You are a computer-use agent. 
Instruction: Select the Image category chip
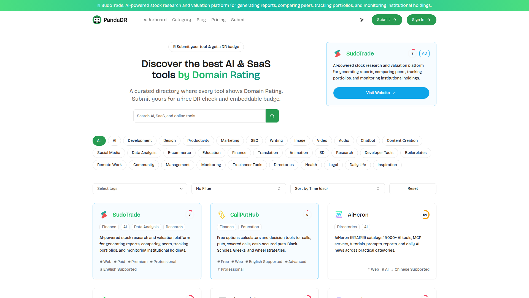[x=300, y=141]
